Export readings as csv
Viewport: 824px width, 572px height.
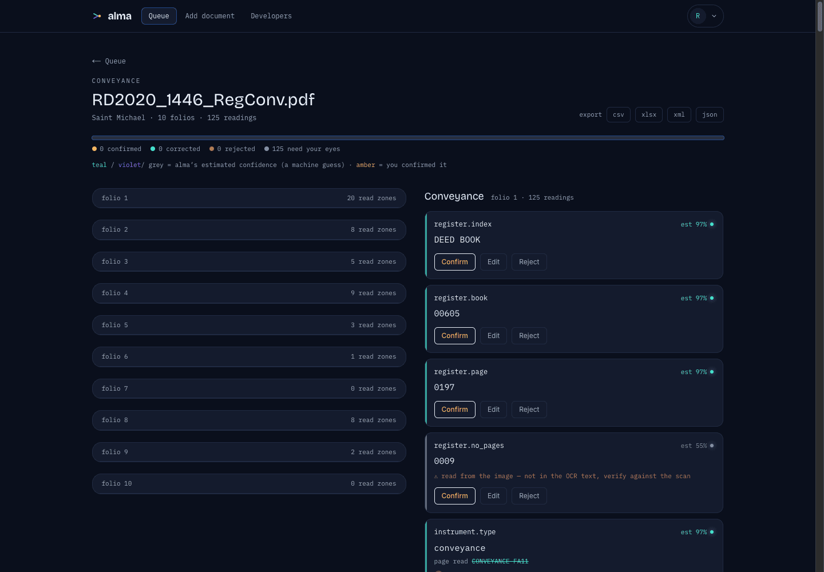tap(619, 114)
